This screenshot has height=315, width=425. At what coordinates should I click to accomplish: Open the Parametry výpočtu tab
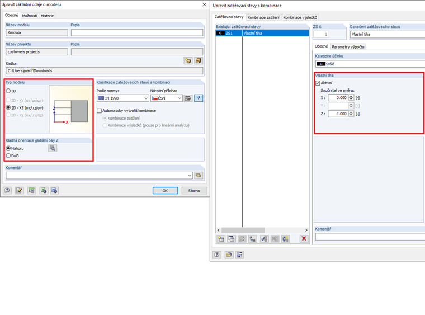pos(348,47)
